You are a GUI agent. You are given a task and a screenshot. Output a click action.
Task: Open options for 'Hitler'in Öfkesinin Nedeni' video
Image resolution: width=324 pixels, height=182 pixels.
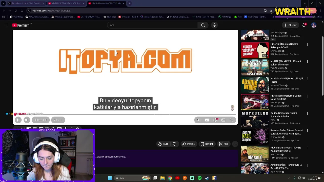(x=307, y=44)
